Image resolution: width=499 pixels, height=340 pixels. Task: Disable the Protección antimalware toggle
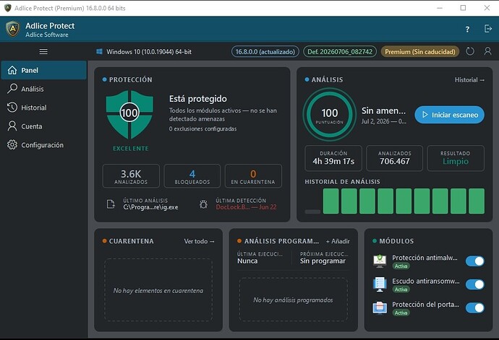(475, 261)
